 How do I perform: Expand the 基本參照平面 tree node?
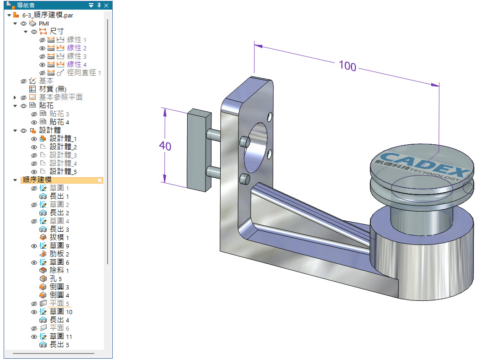tap(15, 98)
